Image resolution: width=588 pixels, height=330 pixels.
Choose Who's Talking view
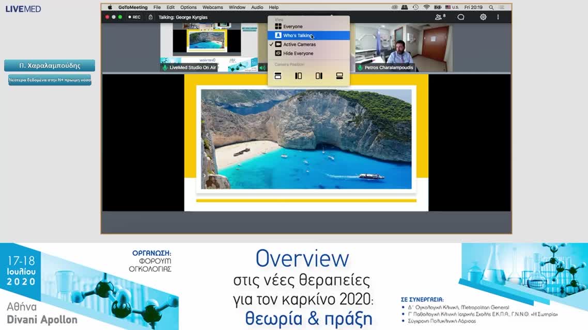[298, 36]
